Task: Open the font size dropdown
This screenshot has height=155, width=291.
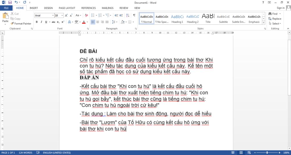Action: pos(62,16)
